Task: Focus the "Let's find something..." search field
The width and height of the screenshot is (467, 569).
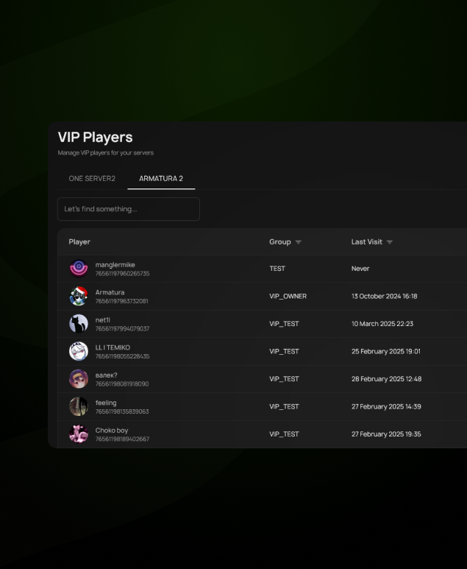Action: [128, 209]
